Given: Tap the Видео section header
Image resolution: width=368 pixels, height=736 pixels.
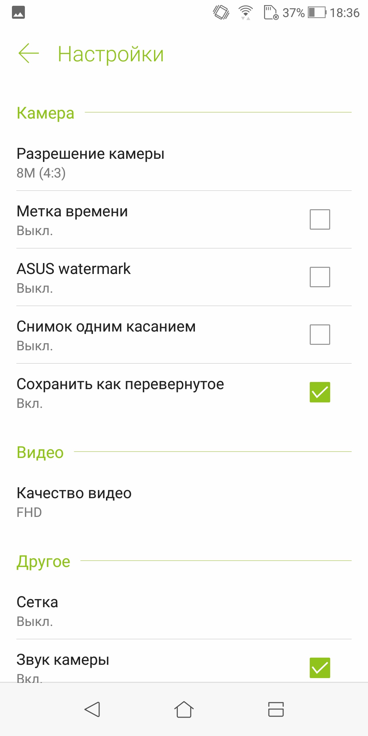Looking at the screenshot, I should coord(40,453).
